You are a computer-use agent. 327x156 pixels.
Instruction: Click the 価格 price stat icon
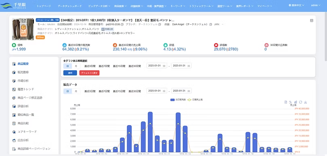pyautogui.click(x=14, y=45)
